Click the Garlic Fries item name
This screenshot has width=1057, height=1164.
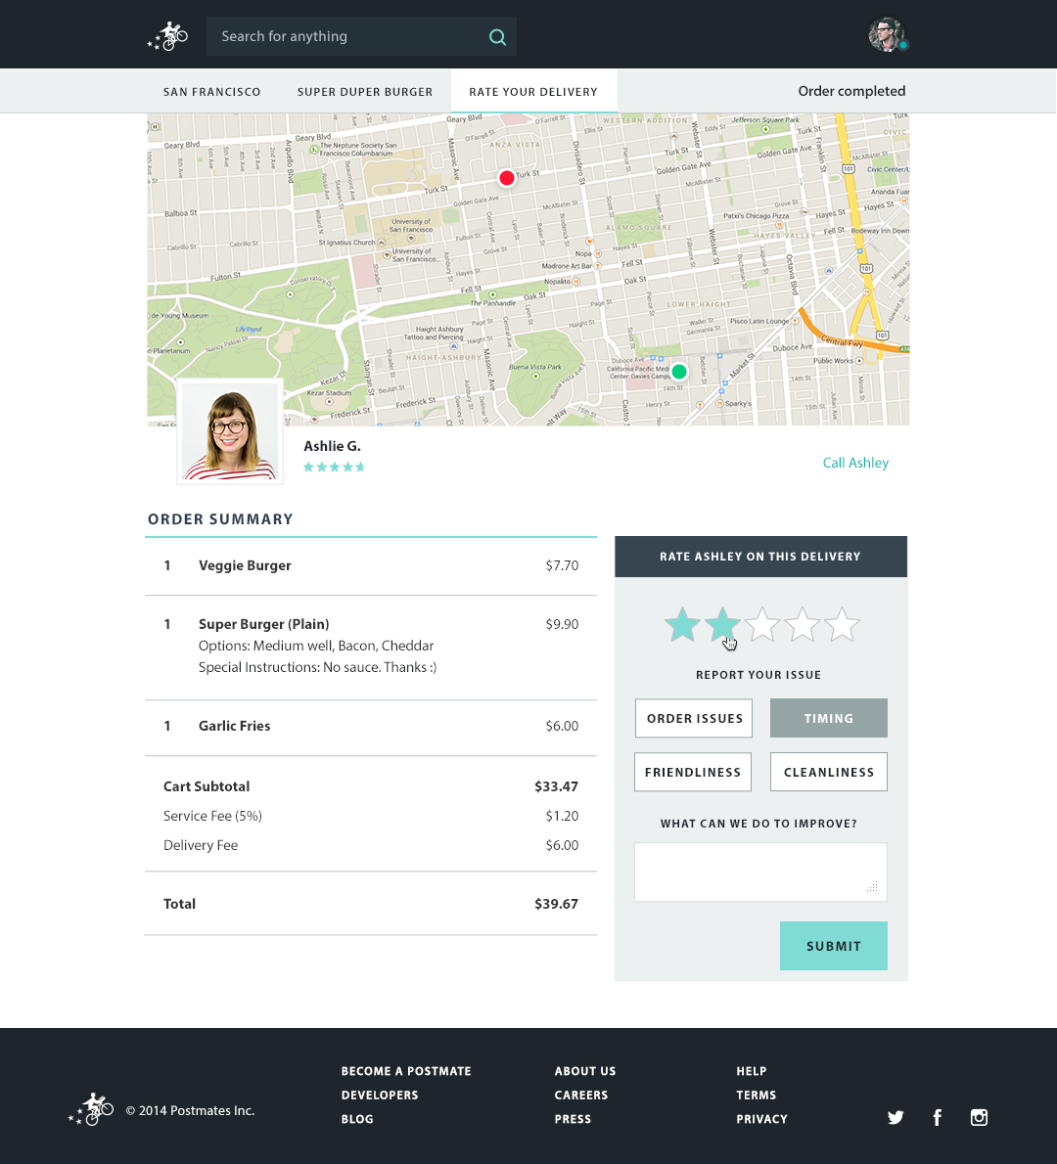point(234,726)
